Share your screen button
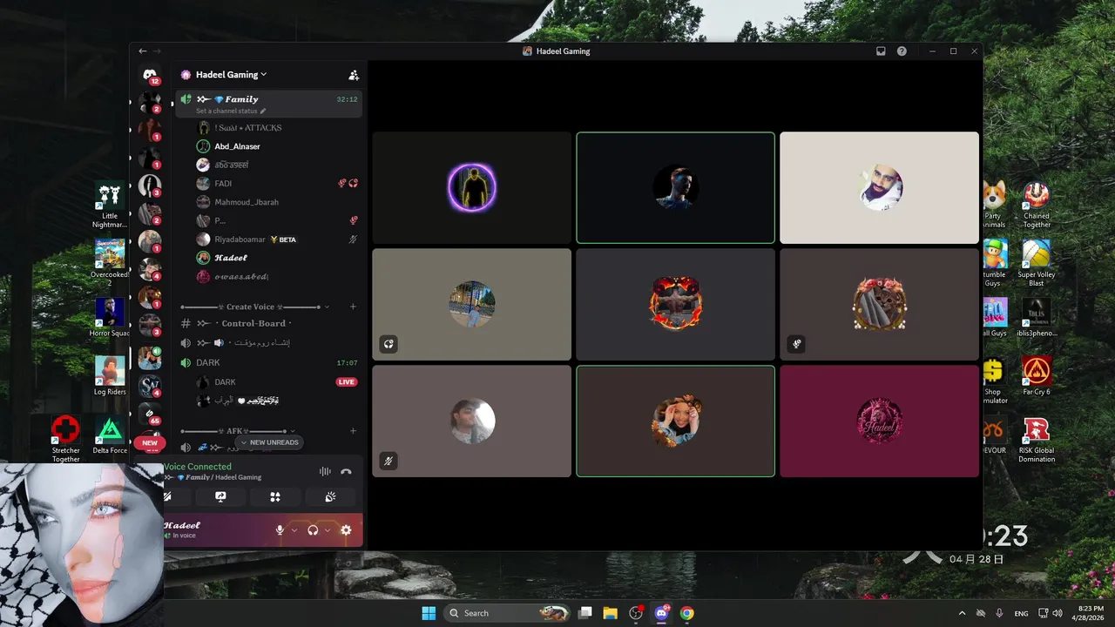This screenshot has height=627, width=1115. [x=220, y=496]
